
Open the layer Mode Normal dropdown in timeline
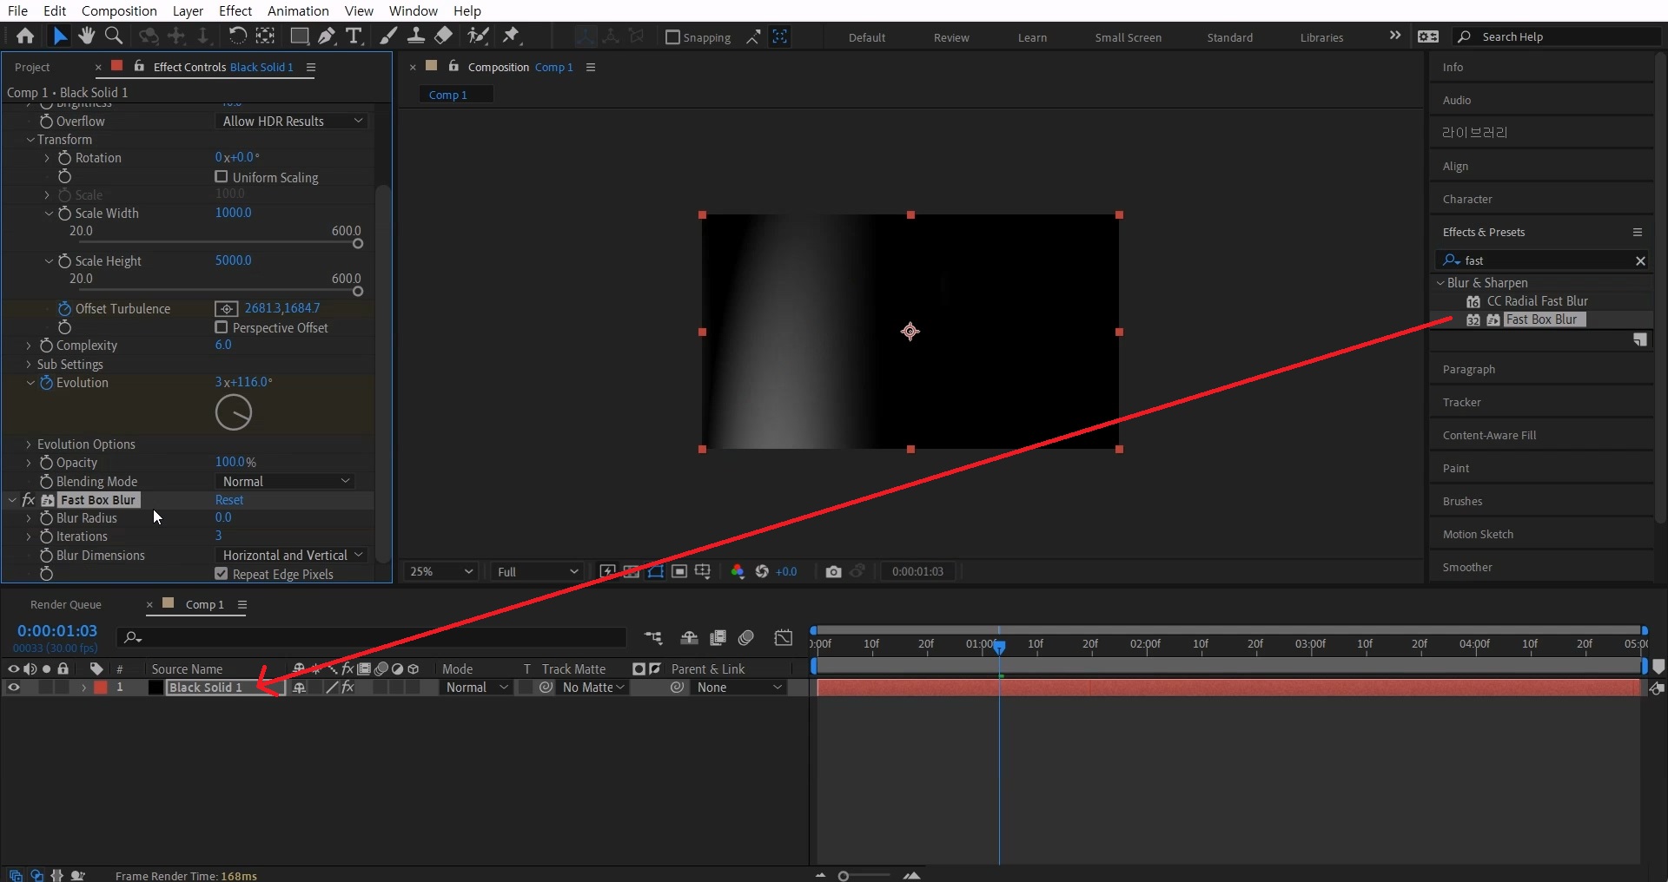coord(476,688)
